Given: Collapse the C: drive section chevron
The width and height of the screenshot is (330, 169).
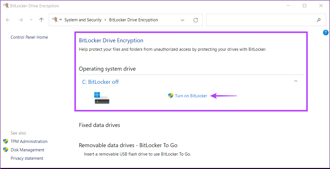Looking at the screenshot, I should [x=296, y=81].
